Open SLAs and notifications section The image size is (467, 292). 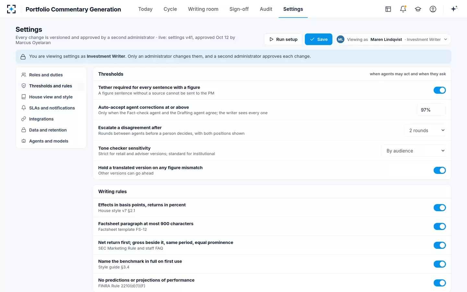tap(51, 108)
